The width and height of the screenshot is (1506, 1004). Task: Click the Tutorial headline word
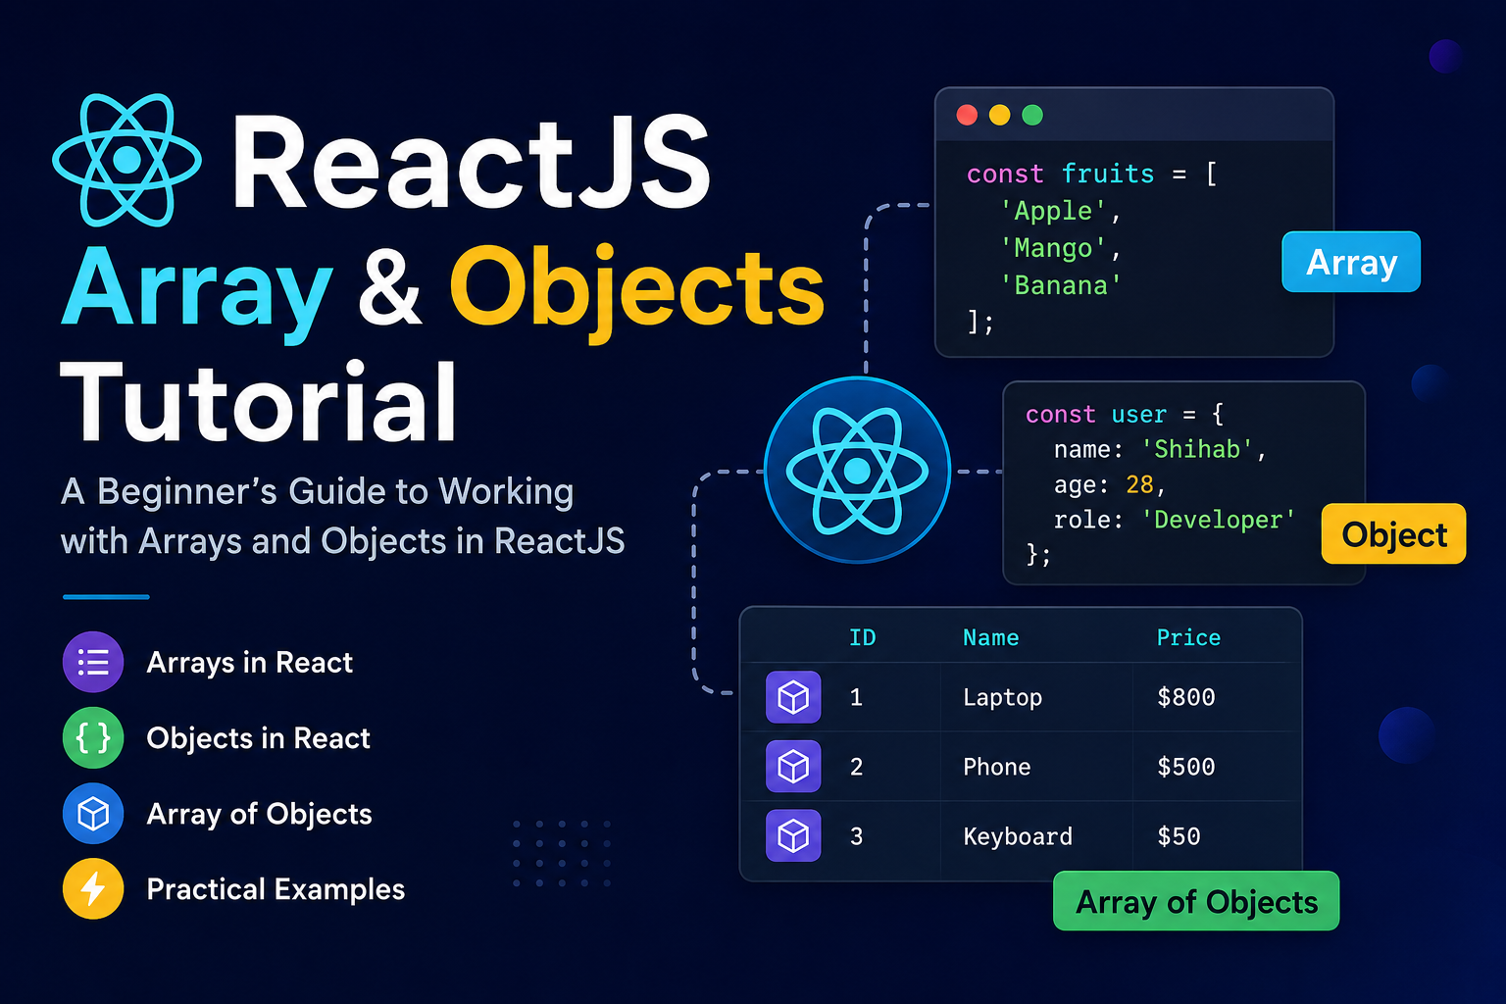click(259, 402)
